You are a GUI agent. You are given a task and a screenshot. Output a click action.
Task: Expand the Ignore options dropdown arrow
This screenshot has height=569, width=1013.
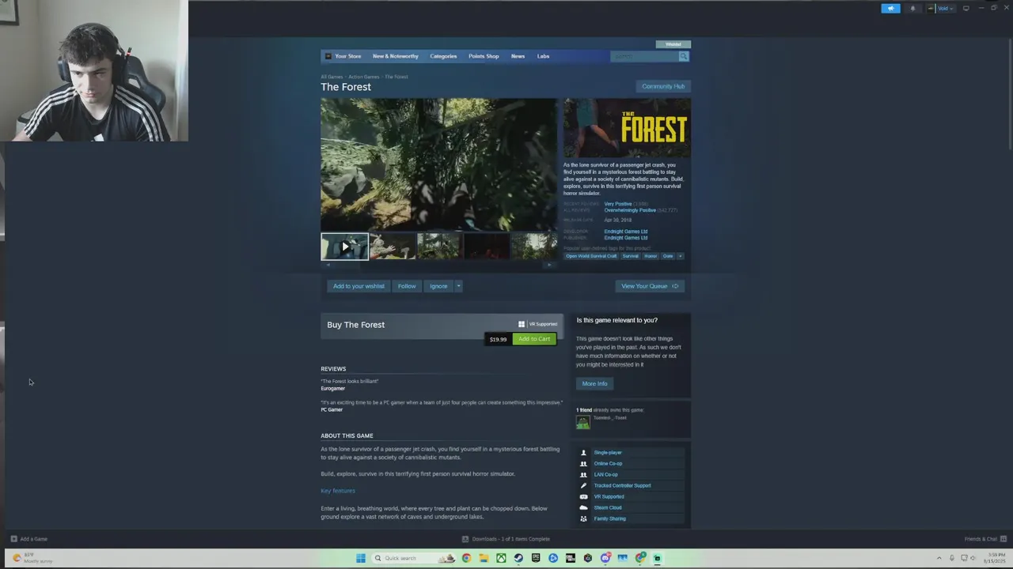[x=458, y=286]
